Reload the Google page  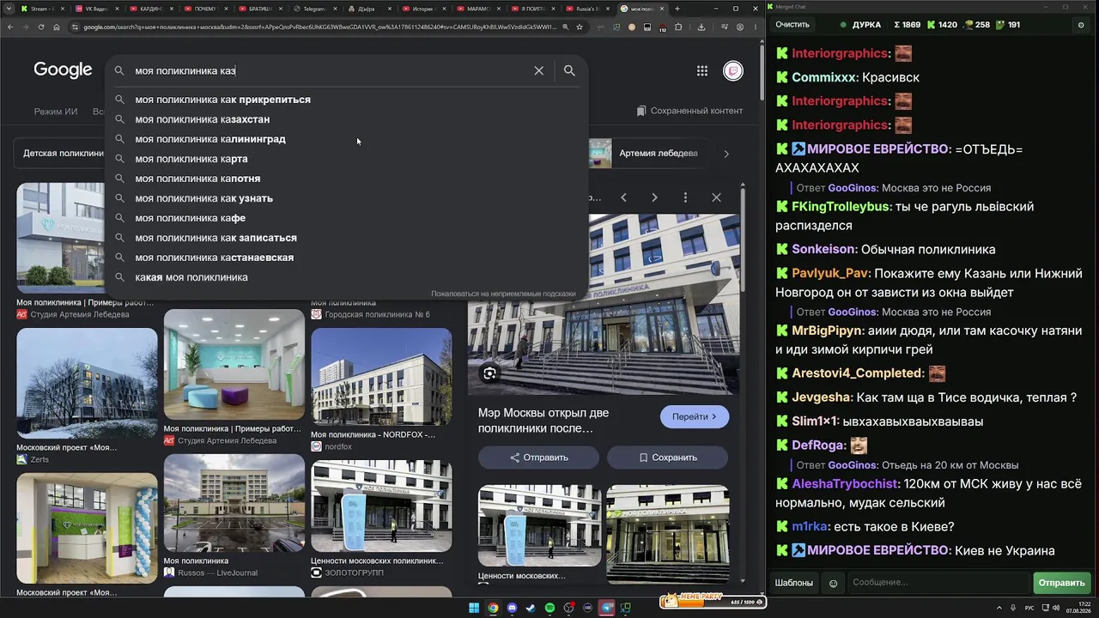point(40,27)
